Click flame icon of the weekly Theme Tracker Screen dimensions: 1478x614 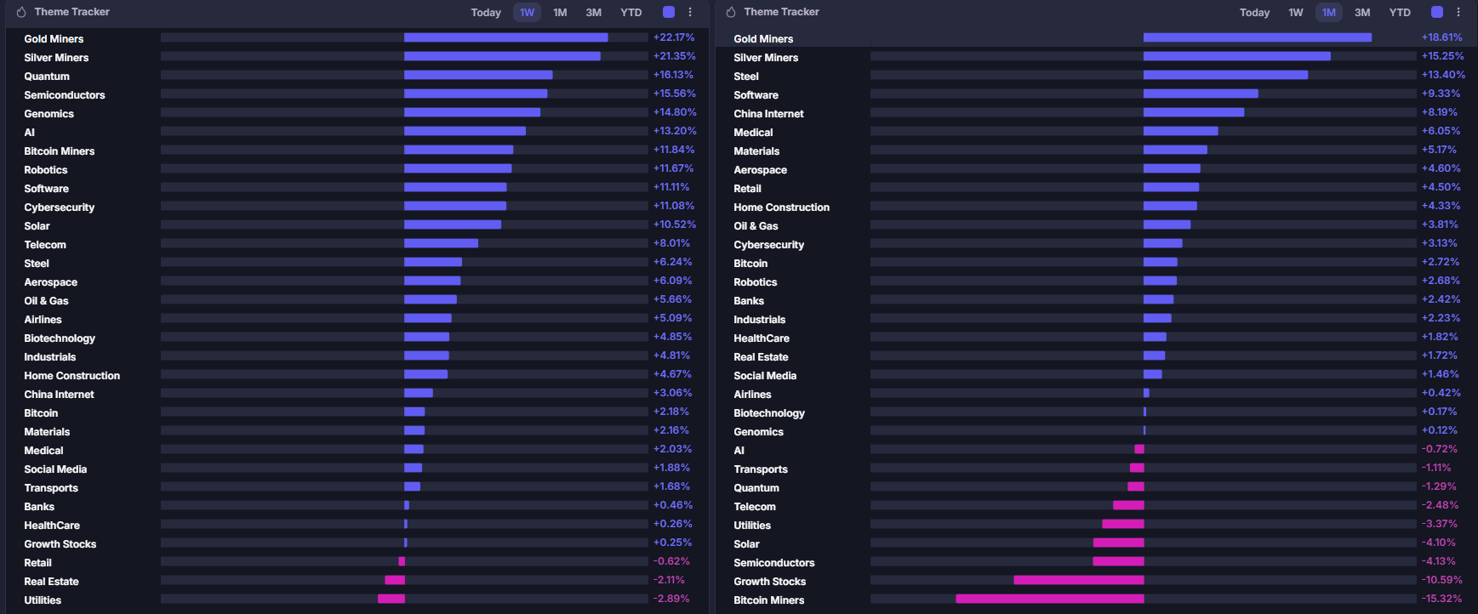21,12
